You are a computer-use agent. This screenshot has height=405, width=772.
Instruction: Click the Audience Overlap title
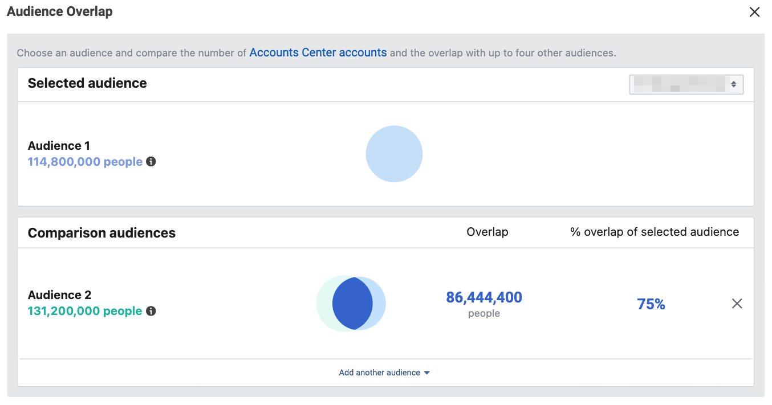59,11
